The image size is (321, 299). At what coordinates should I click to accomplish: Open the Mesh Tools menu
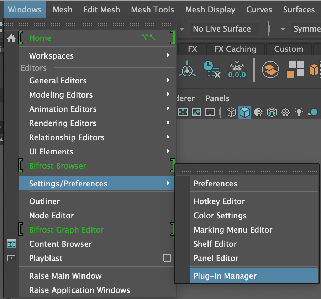(153, 9)
